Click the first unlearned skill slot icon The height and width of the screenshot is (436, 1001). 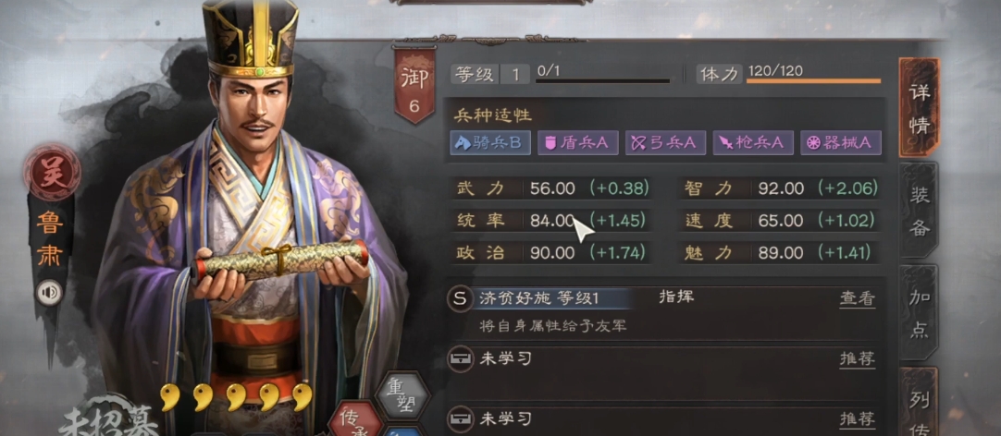click(x=461, y=359)
